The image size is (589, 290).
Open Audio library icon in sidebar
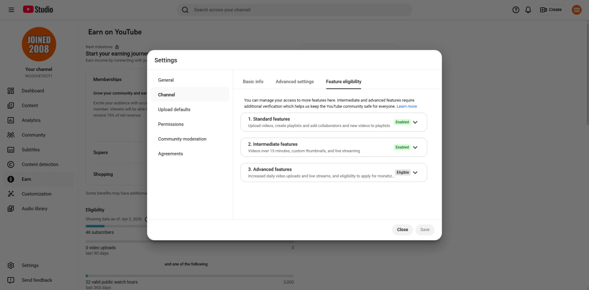tap(11, 209)
